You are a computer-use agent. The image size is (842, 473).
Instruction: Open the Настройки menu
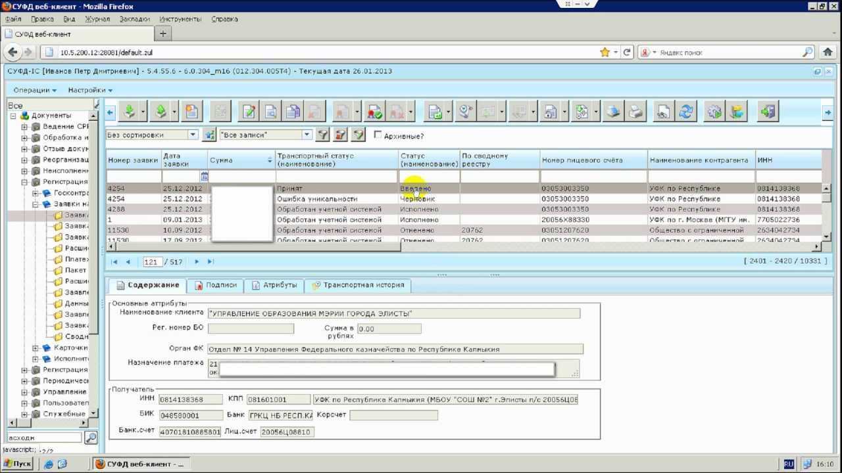[x=90, y=90]
